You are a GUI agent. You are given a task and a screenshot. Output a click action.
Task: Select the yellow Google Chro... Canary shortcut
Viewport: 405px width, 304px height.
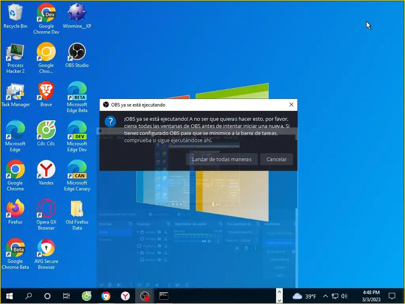[46, 59]
